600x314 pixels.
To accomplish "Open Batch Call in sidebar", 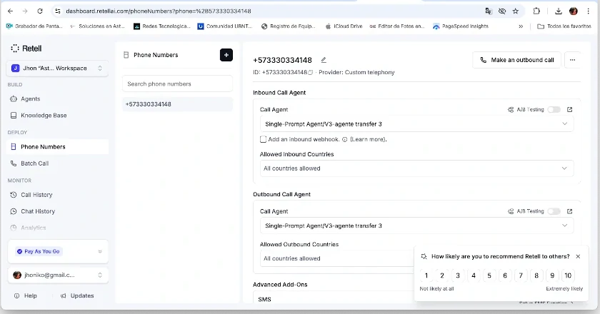I will [x=57, y=163].
